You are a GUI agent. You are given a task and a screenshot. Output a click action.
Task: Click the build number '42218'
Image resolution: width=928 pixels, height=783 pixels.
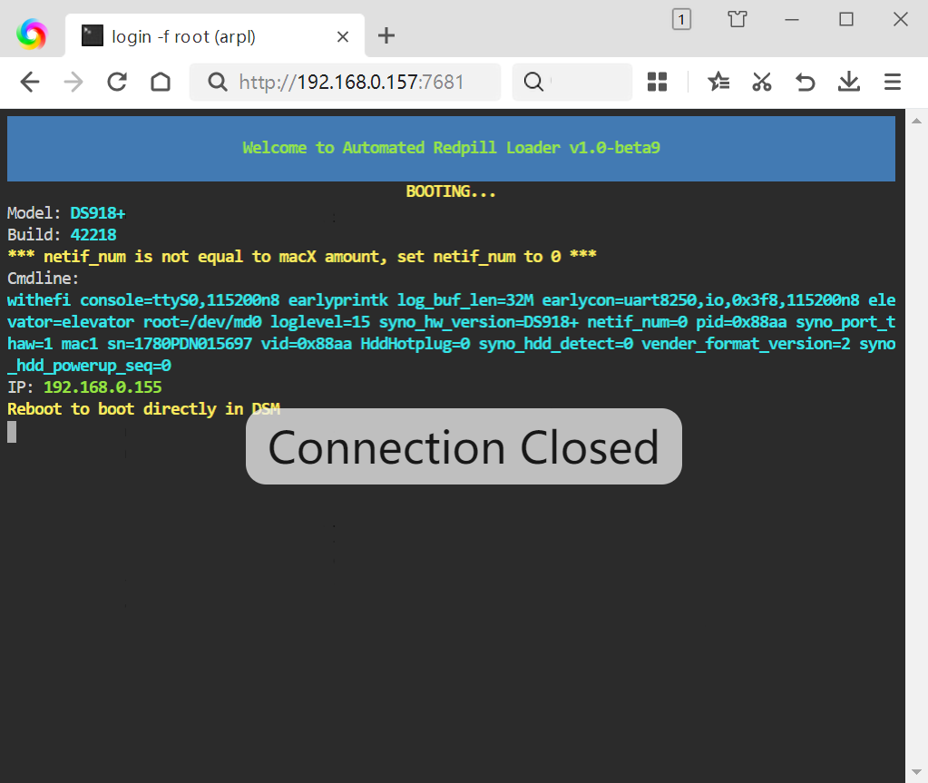(93, 235)
